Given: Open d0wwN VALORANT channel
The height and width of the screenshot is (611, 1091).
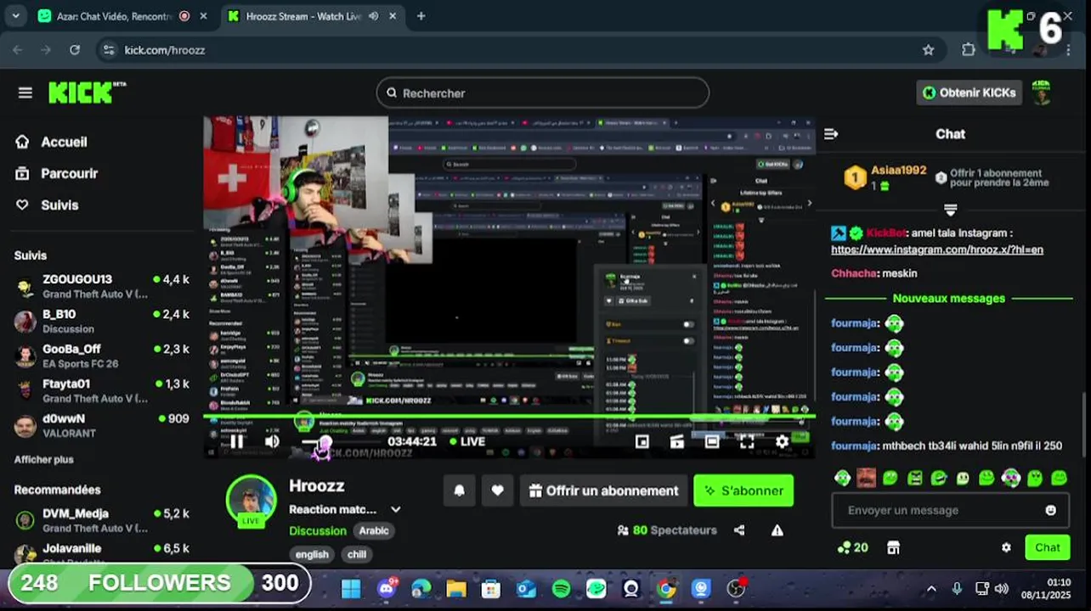Looking at the screenshot, I should 102,425.
